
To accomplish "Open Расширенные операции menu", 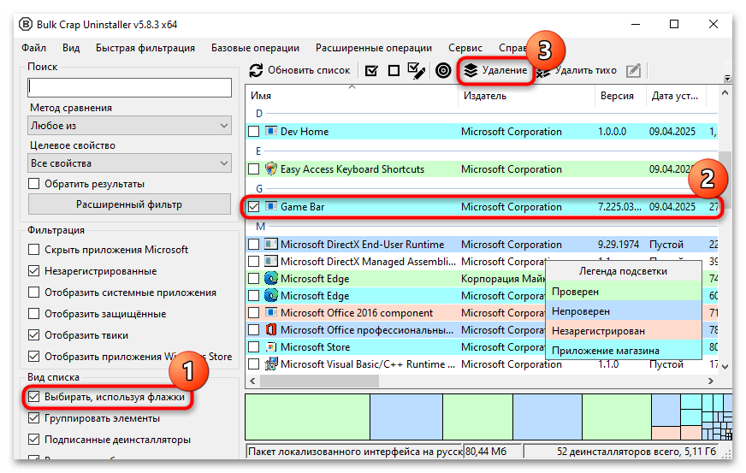I will 374,48.
